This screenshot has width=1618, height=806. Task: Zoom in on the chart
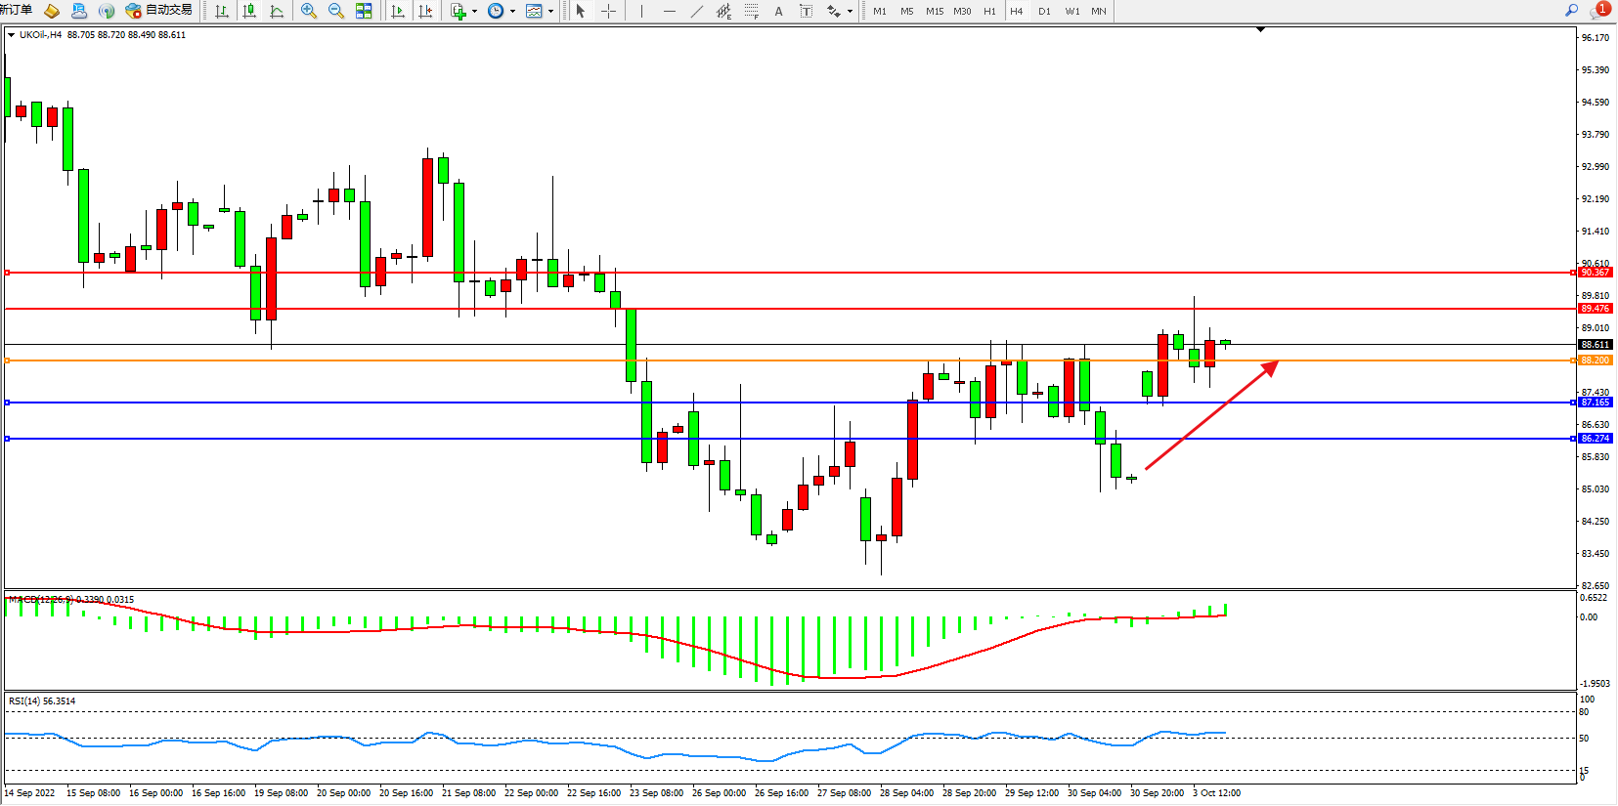[x=309, y=11]
